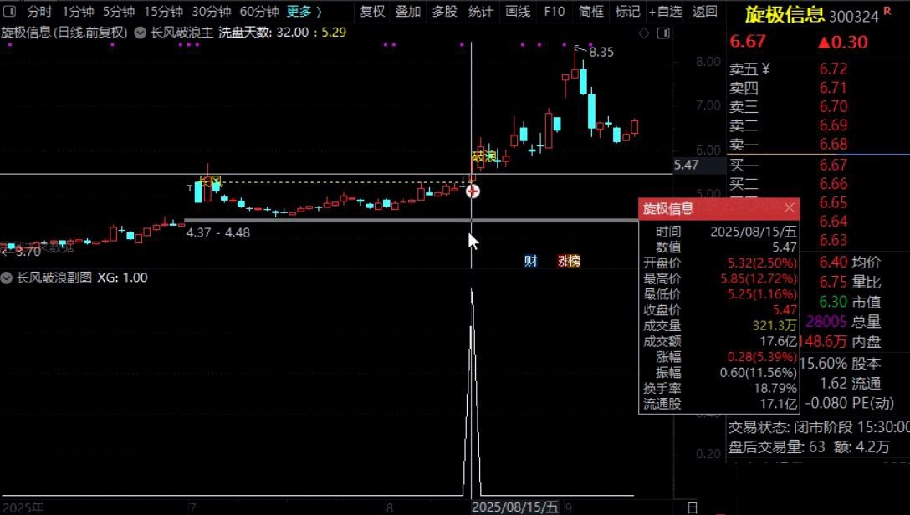The width and height of the screenshot is (910, 515).
Task: Click the ▲0.30 price change
Action: pos(842,43)
